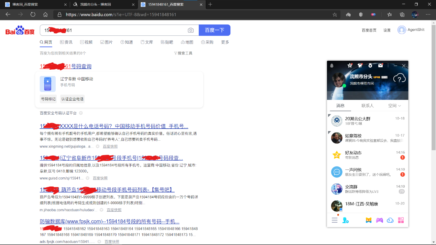Click the QQ add friend icon

pyautogui.click(x=346, y=220)
